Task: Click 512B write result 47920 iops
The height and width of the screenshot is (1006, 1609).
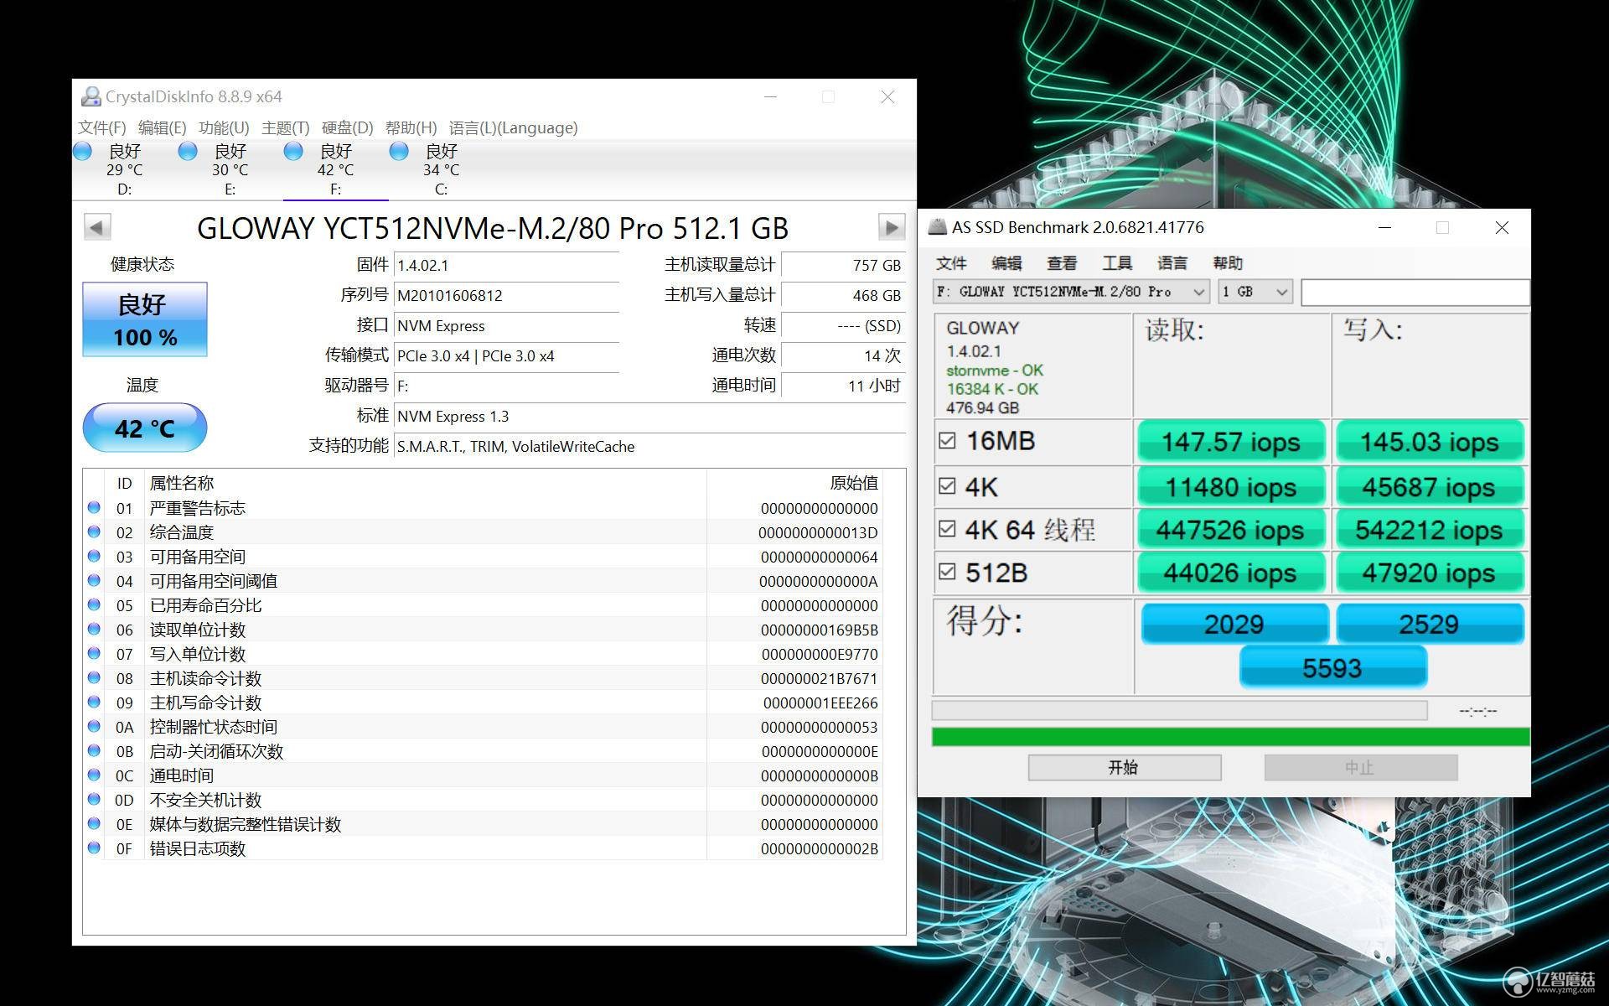Action: (1429, 573)
